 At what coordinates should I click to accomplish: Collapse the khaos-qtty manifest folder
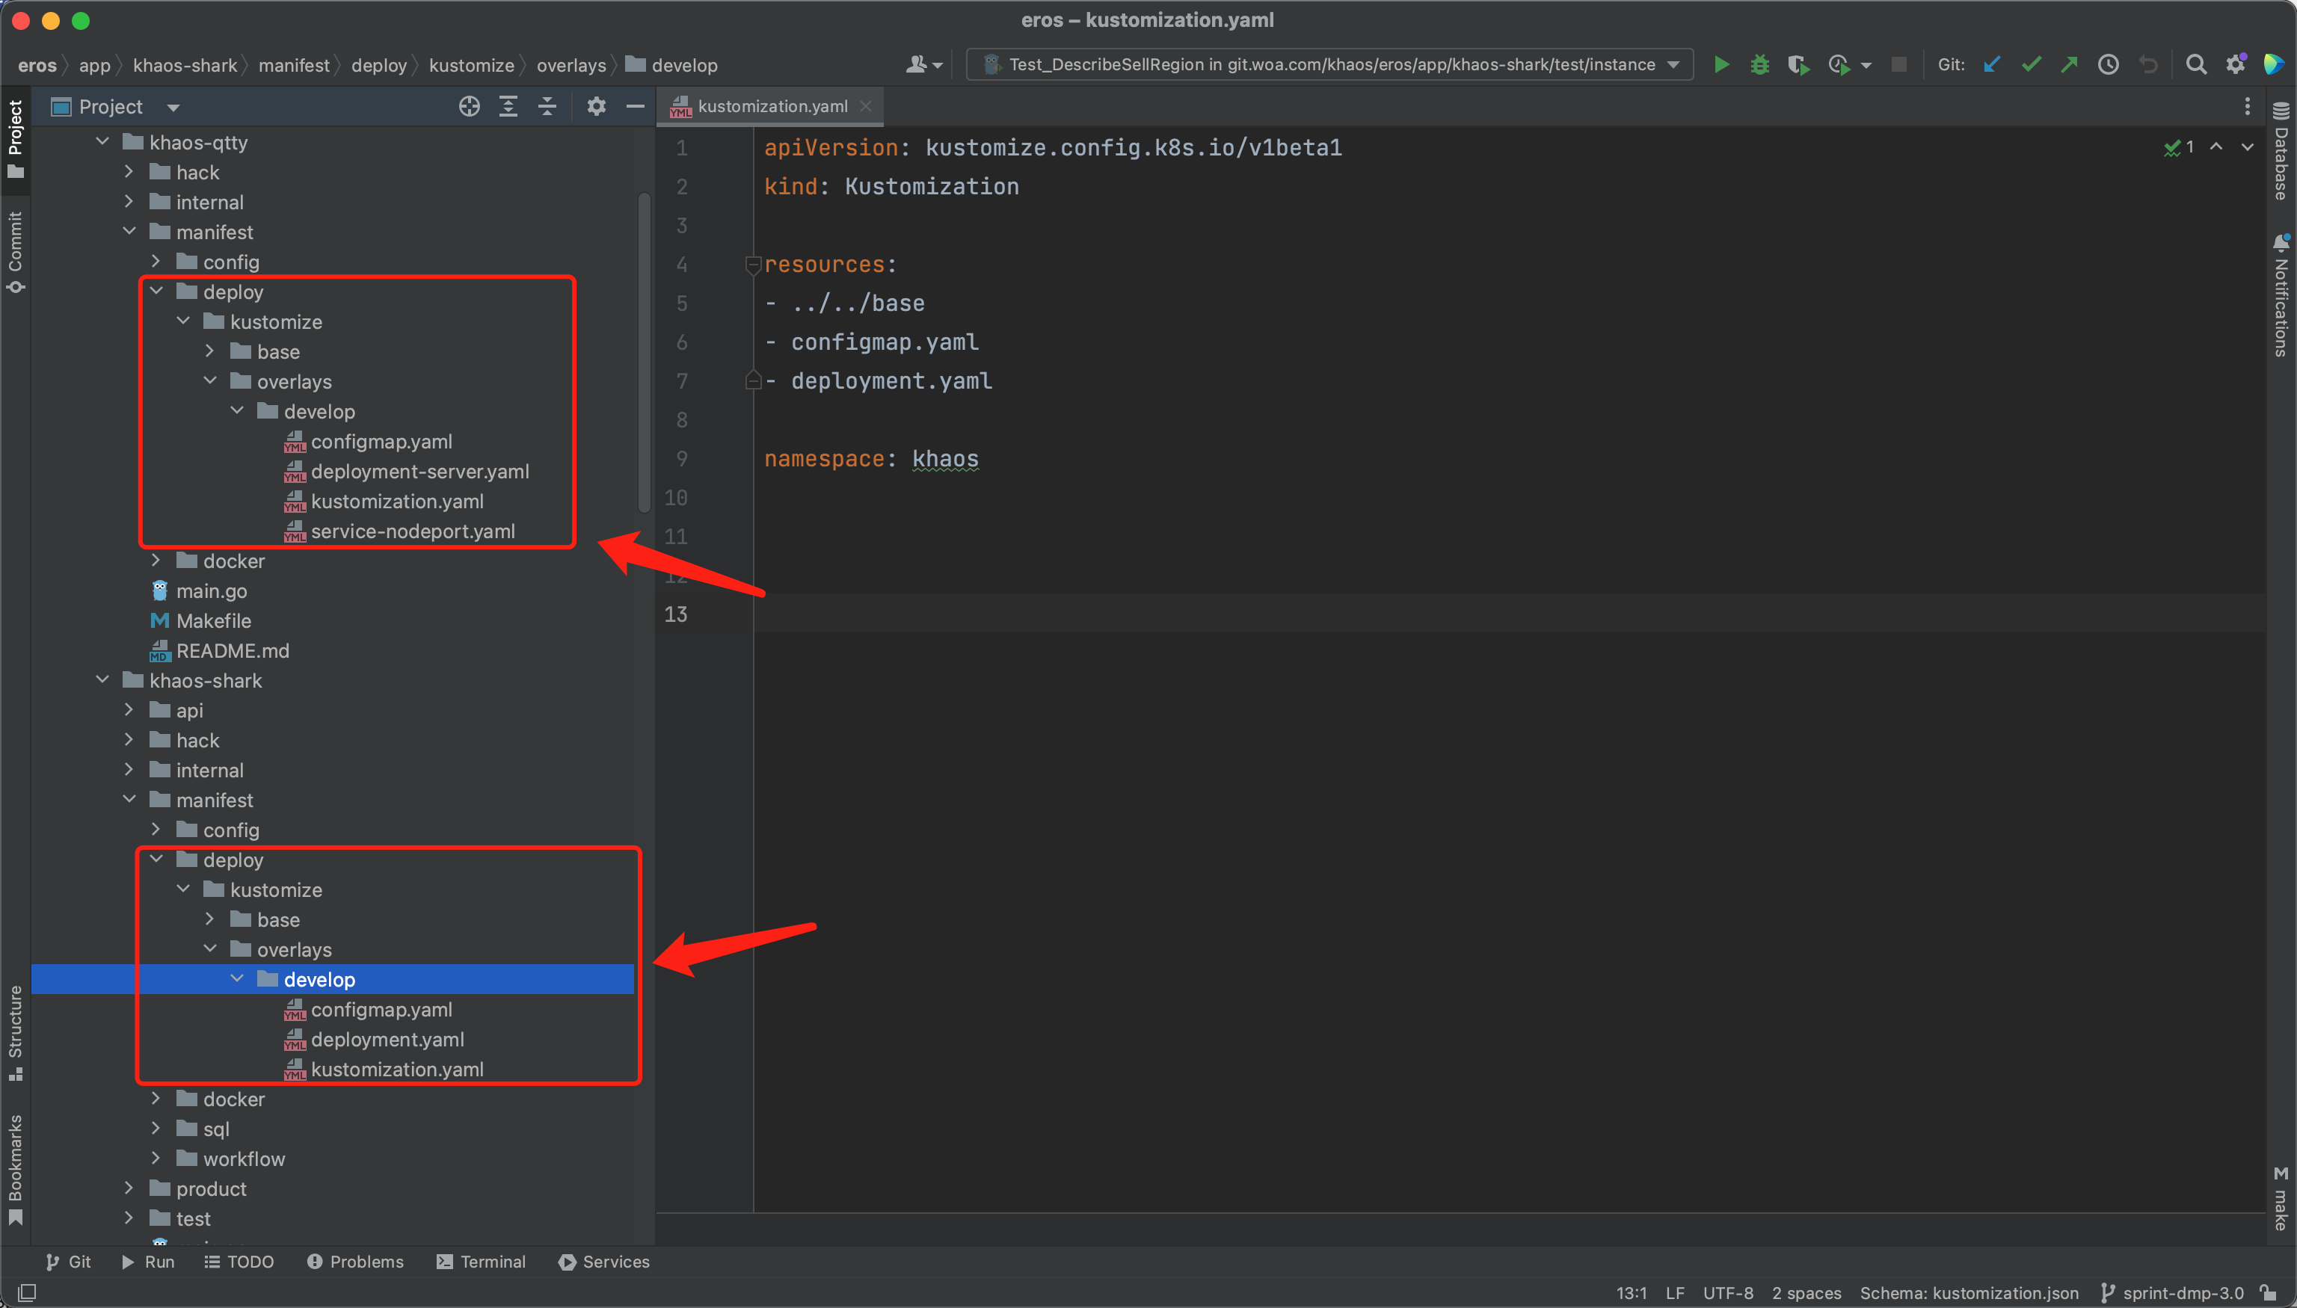coord(129,232)
